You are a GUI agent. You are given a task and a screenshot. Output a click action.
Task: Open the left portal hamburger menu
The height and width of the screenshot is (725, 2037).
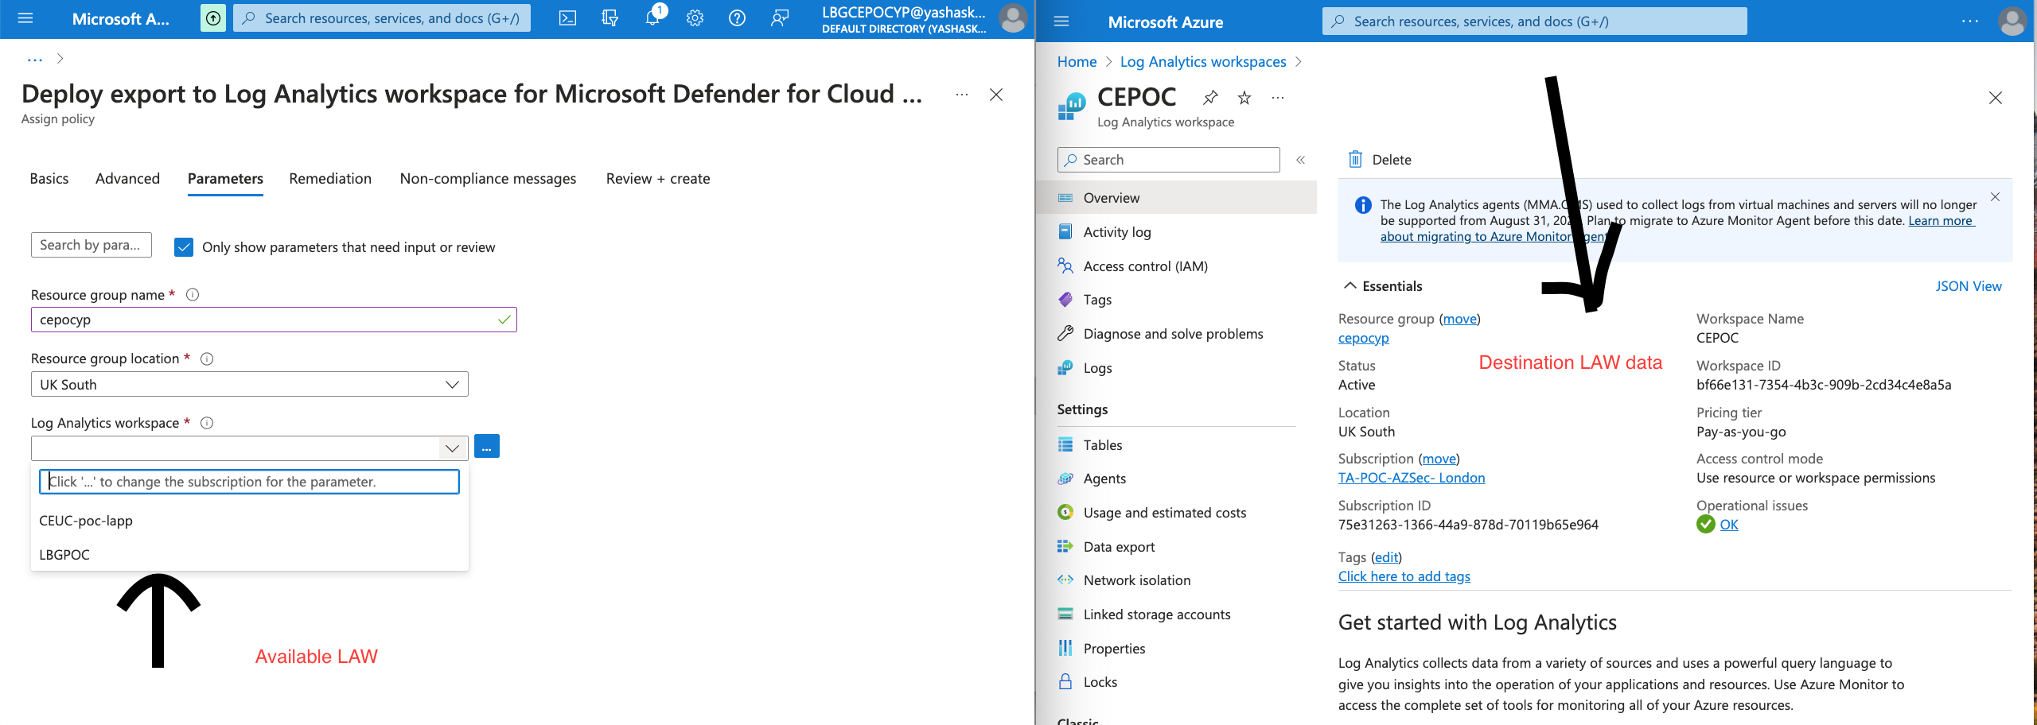[x=25, y=18]
